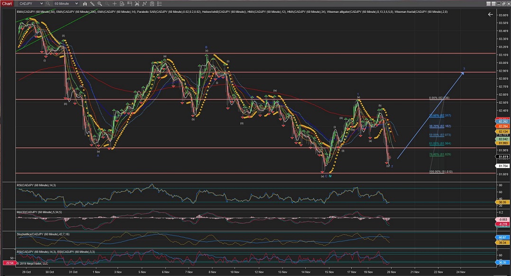The height and width of the screenshot is (276, 511).
Task: Minimize the chart window
Action: [x=499, y=4]
